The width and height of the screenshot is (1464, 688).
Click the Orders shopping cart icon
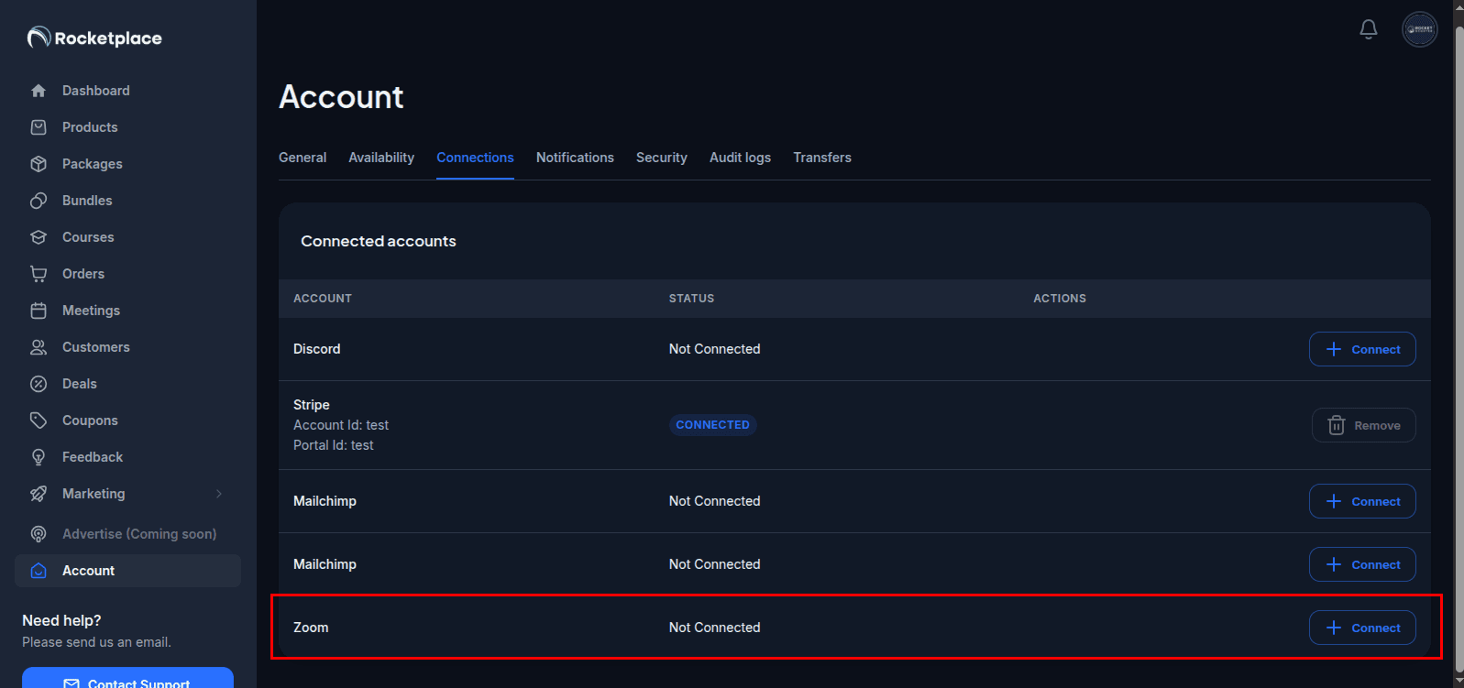pyautogui.click(x=39, y=274)
